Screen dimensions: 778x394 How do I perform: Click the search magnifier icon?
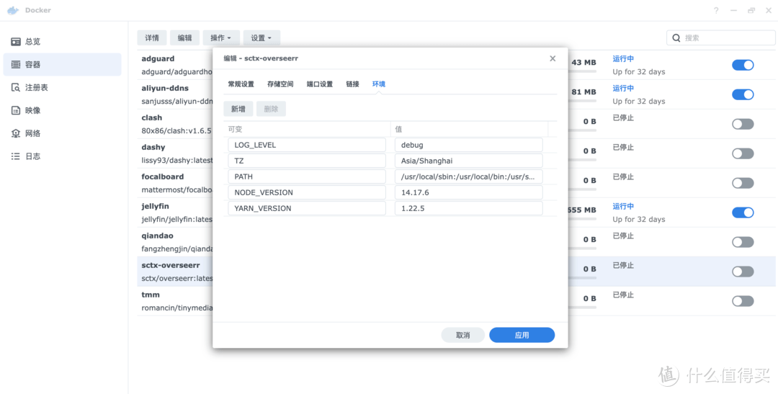[x=676, y=37]
